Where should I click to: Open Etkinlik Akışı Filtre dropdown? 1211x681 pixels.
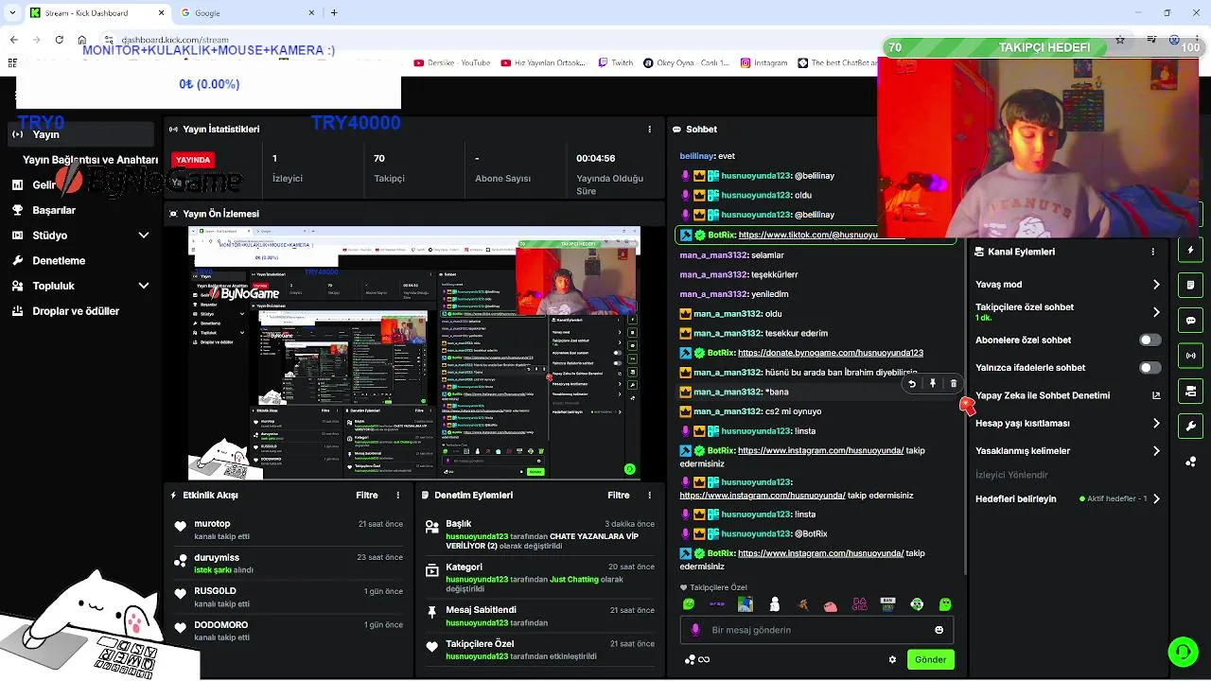[x=367, y=495]
